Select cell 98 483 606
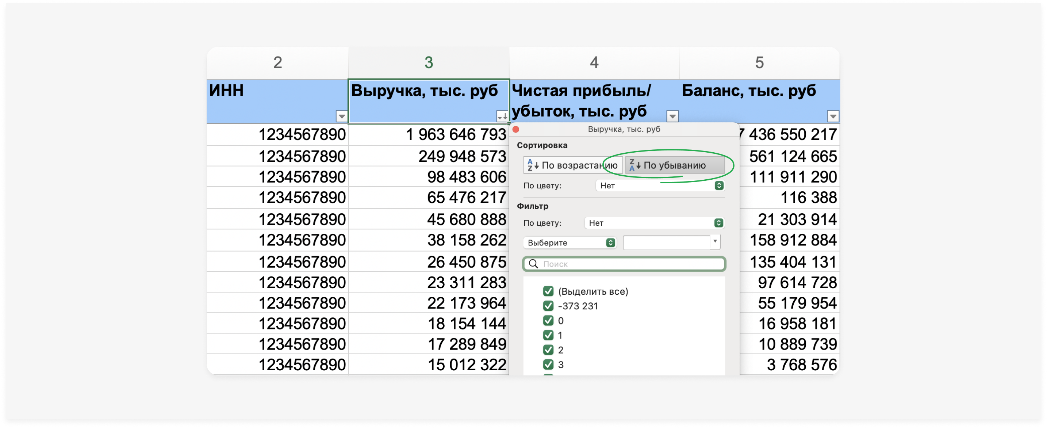 pyautogui.click(x=429, y=177)
